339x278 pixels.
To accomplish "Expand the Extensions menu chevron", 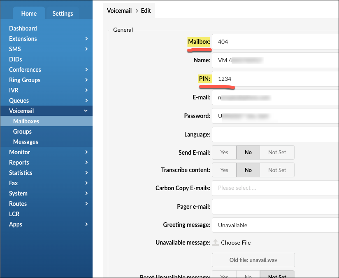I will coord(86,39).
